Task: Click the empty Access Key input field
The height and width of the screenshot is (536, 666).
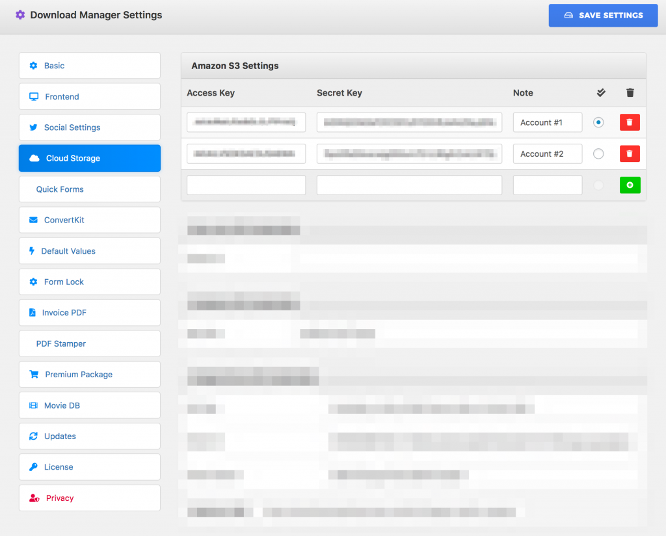Action: pos(246,185)
